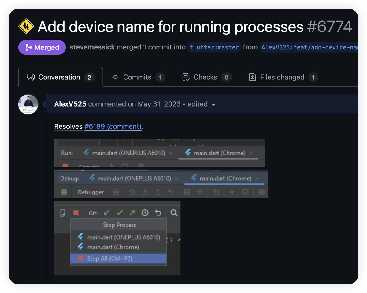Screen dimensions: 367x293
Task: Click the device selector icon left of stop
Action: [63, 213]
